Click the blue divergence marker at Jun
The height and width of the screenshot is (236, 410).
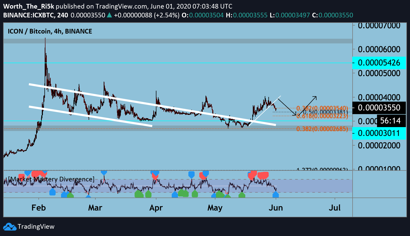276,194
